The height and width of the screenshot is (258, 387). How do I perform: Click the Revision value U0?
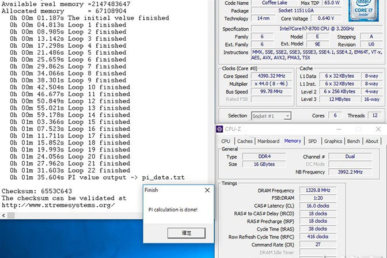pos(371,44)
